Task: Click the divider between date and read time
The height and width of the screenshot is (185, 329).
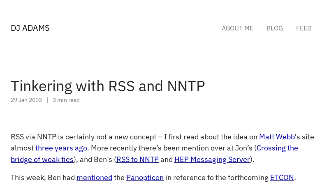Action: [x=47, y=100]
